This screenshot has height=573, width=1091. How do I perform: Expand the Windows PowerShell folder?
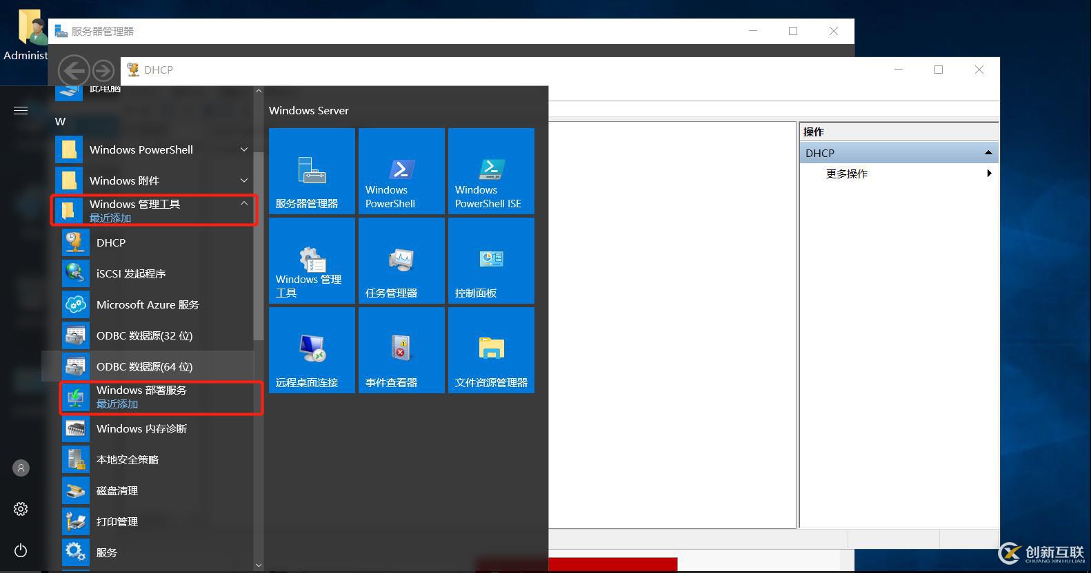coord(154,149)
